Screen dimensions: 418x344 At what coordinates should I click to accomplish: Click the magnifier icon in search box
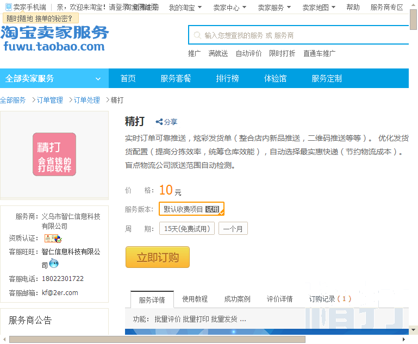[x=197, y=35]
